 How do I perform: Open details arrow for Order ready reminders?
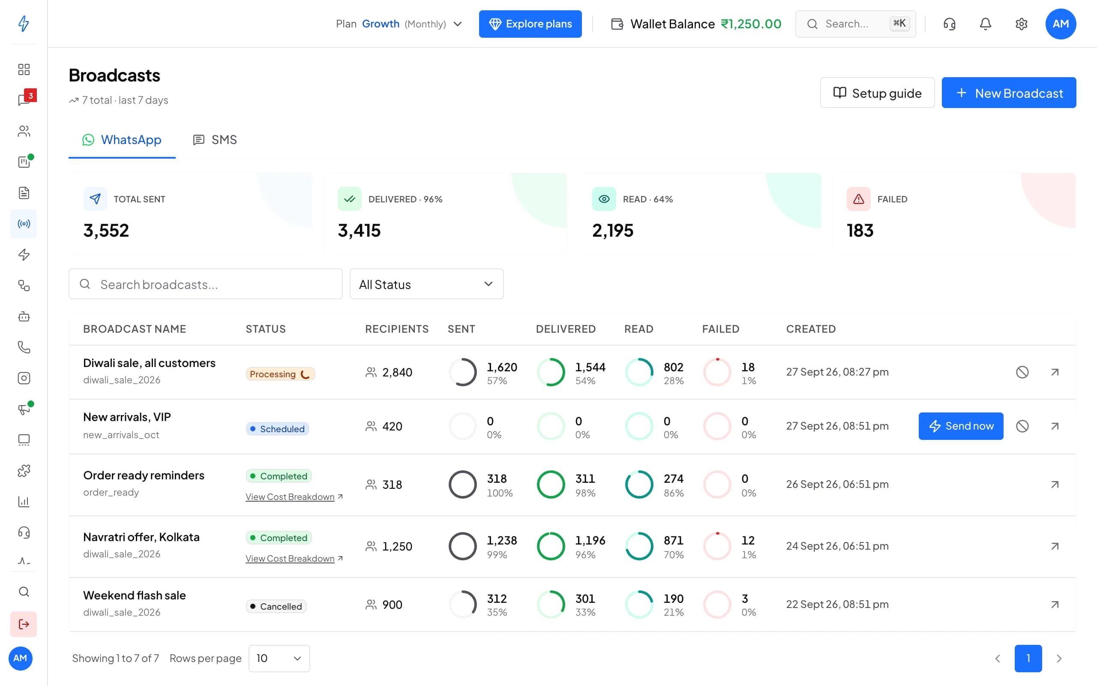click(x=1055, y=484)
